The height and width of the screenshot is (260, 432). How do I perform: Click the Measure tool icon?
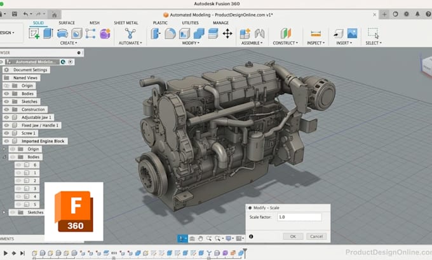click(x=316, y=34)
